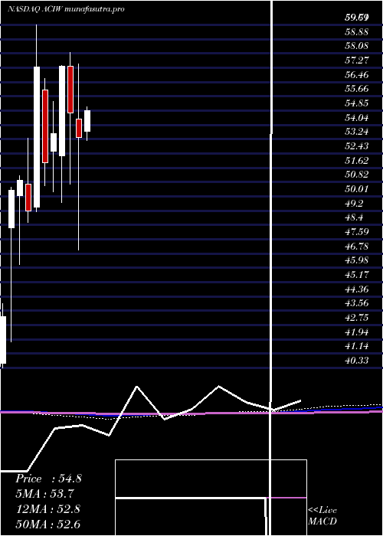Viewport: 383px width, 536px height.
Task: Click the 57.27 price level label
Action: pos(357,60)
